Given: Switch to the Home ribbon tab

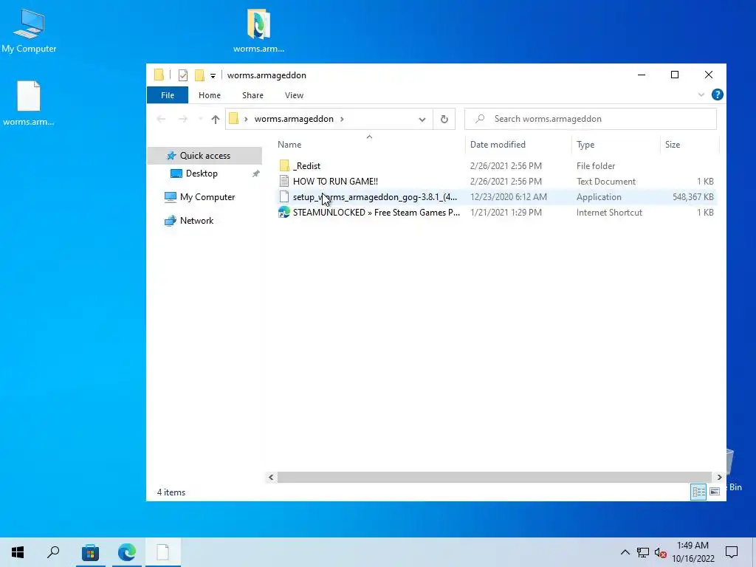Looking at the screenshot, I should (x=209, y=95).
